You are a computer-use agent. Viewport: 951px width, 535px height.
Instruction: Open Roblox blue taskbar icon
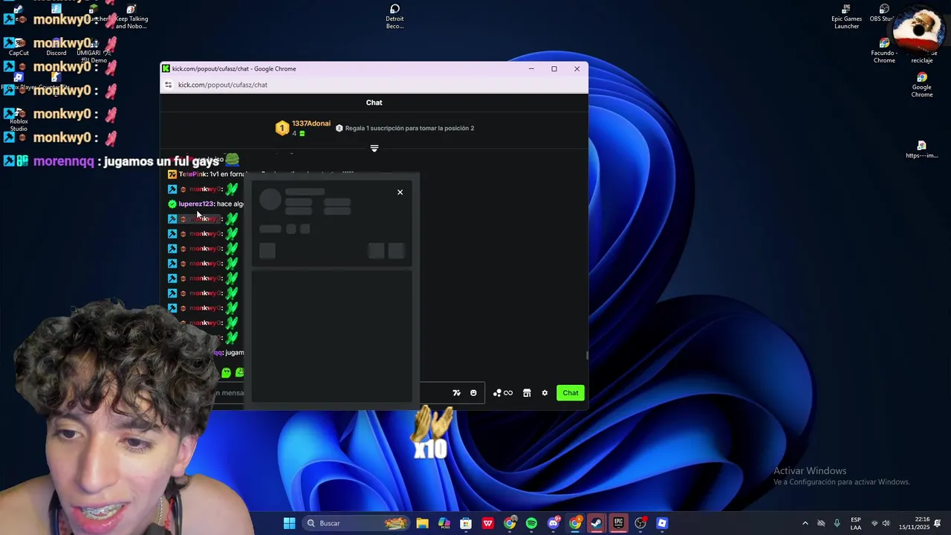662,523
